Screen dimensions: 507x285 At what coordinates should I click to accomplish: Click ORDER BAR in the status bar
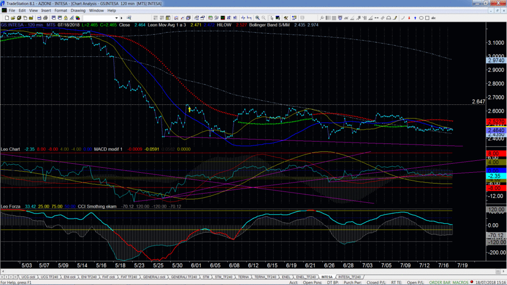click(x=440, y=283)
